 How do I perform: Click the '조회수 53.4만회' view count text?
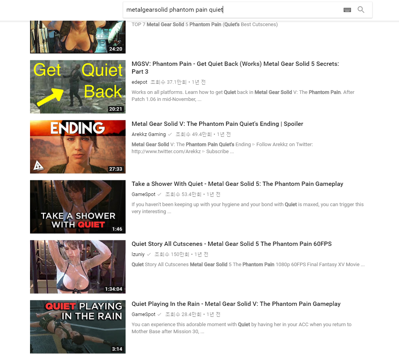point(183,194)
